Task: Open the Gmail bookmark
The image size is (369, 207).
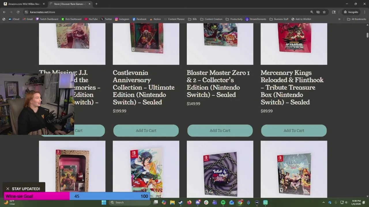Action: point(27,19)
